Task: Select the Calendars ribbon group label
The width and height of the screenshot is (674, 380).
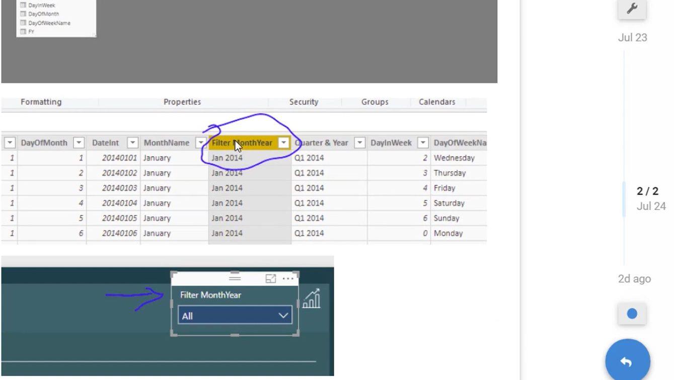Action: [x=437, y=102]
